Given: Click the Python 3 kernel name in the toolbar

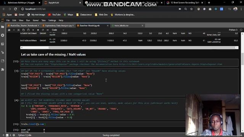Looking at the screenshot, I should (233, 30).
